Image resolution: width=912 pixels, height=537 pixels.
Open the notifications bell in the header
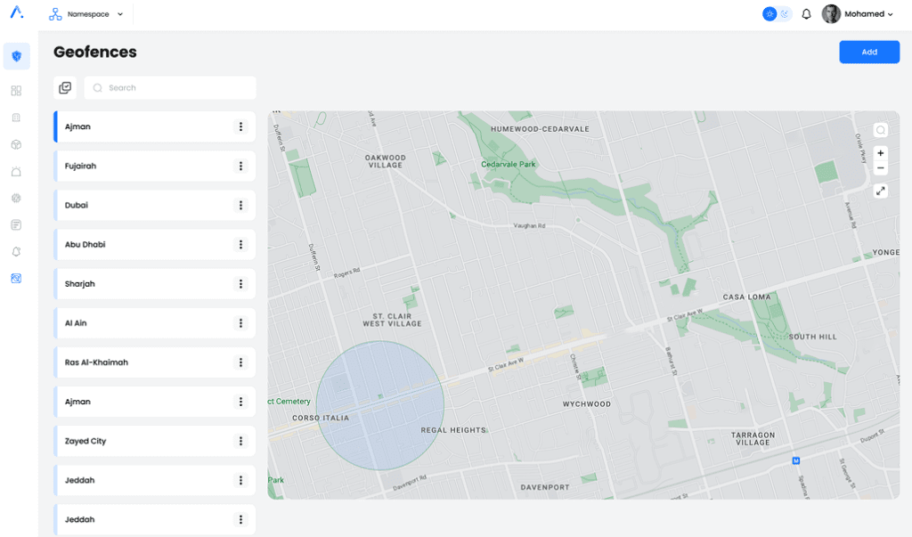tap(806, 14)
